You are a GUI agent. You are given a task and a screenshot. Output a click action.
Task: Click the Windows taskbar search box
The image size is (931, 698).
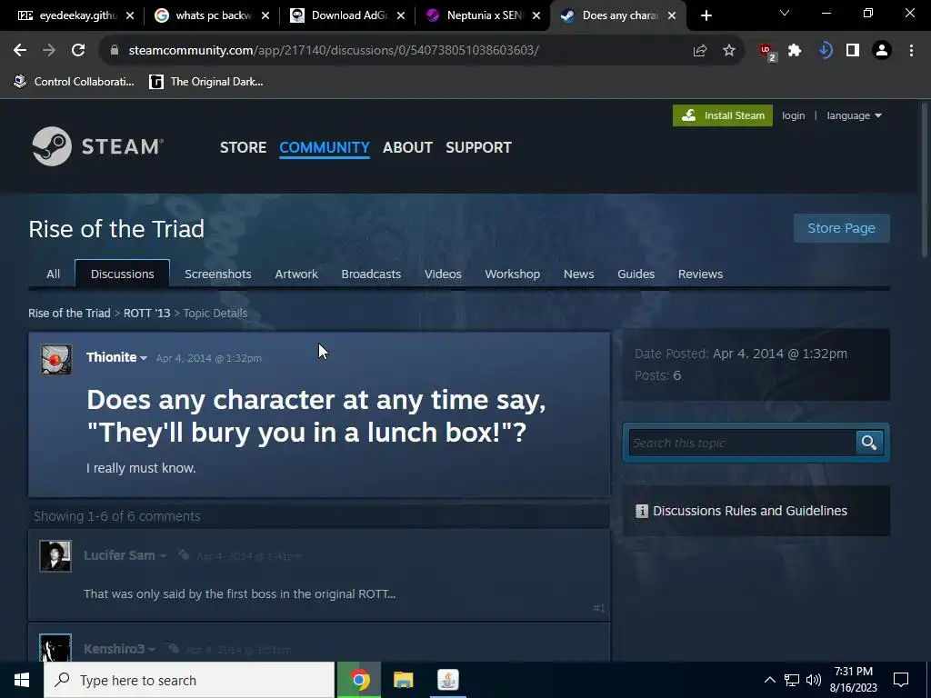click(x=189, y=680)
